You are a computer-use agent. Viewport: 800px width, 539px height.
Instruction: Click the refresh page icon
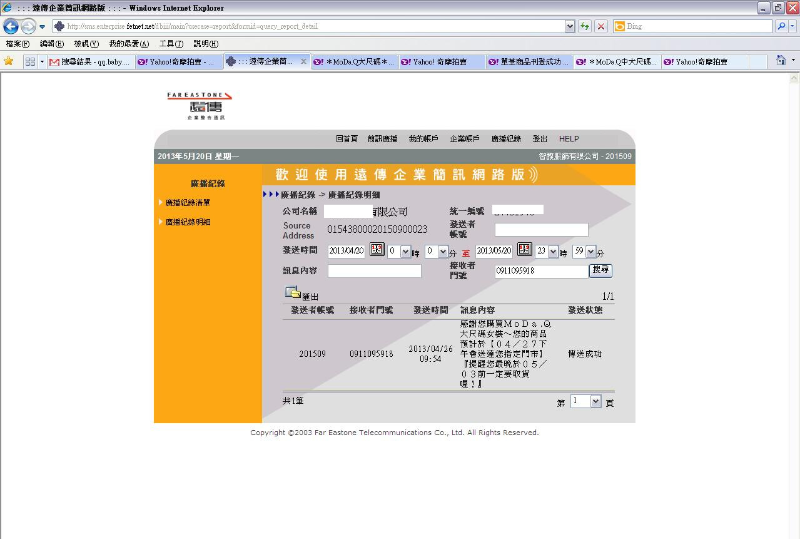click(x=585, y=26)
